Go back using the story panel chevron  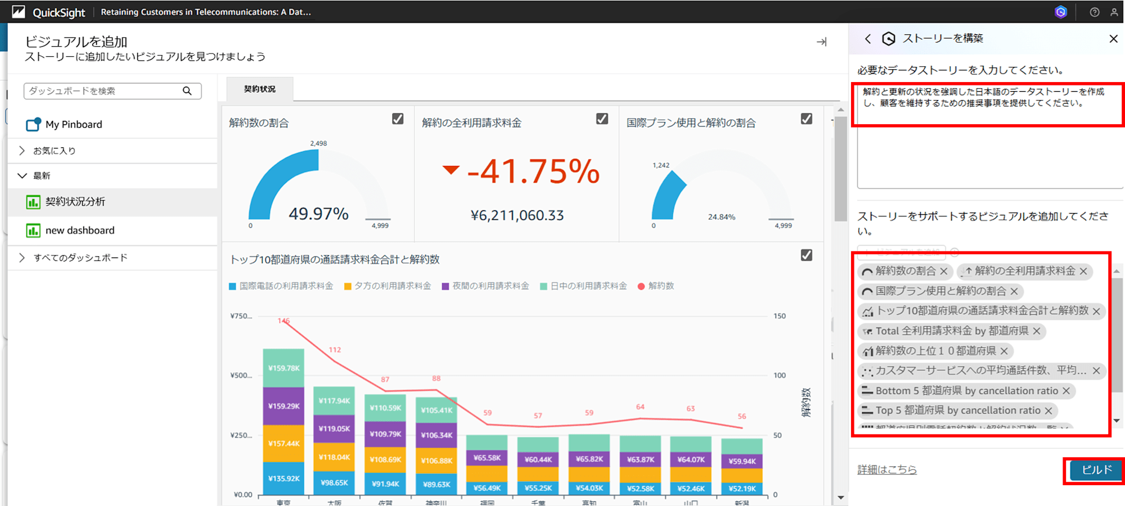[868, 39]
